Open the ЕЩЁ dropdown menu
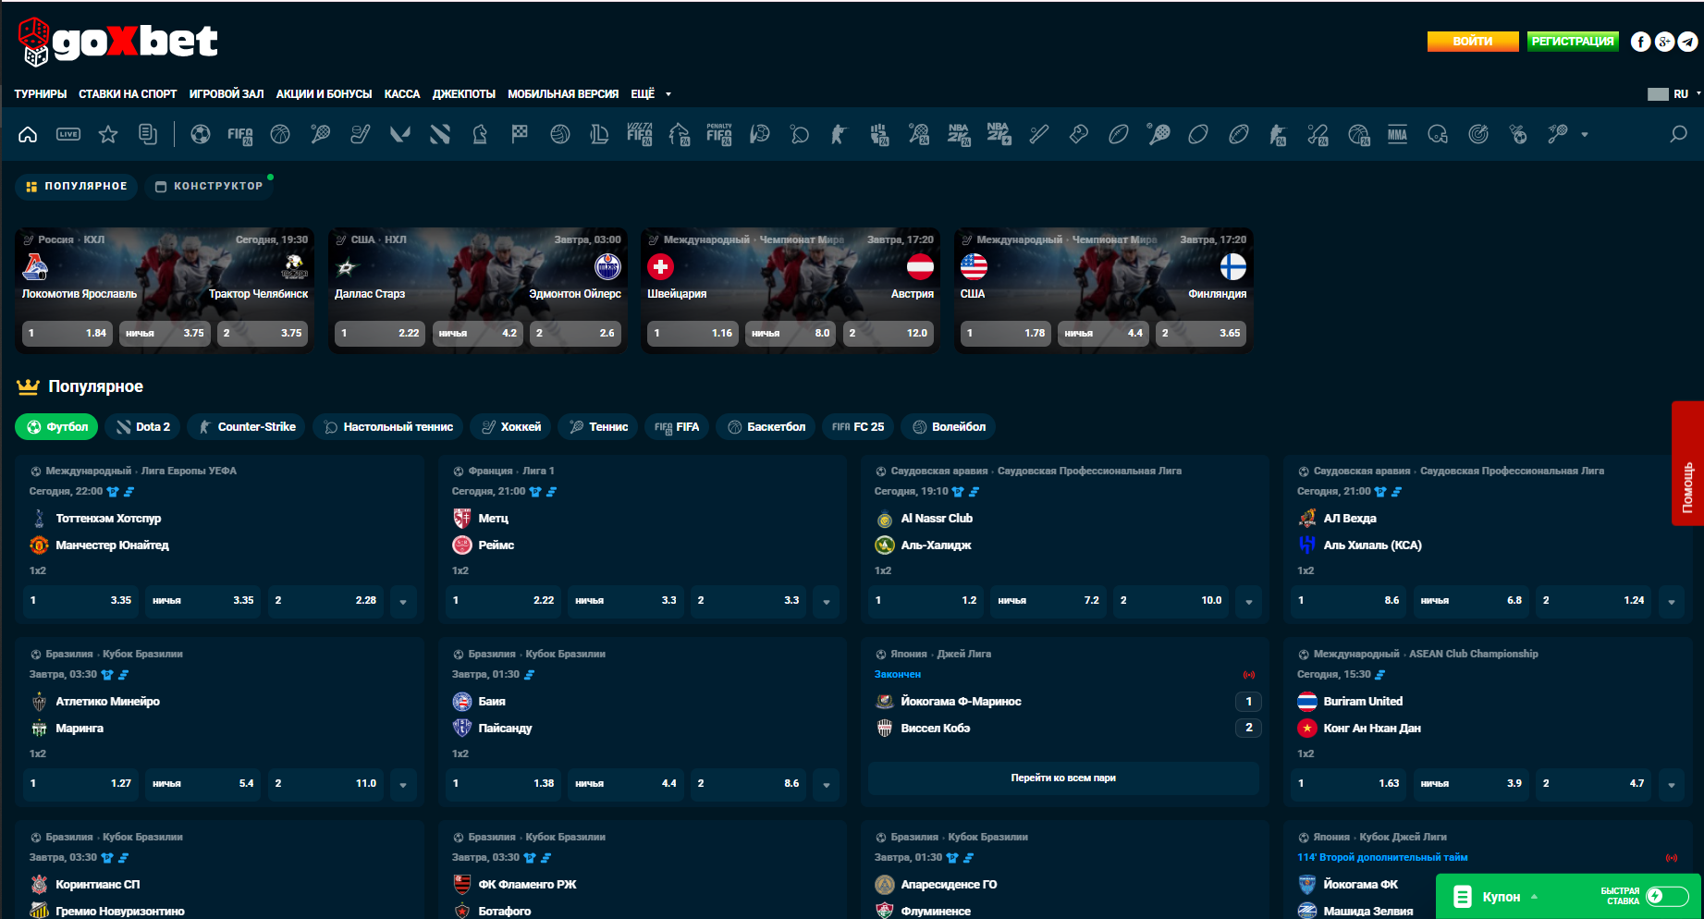The width and height of the screenshot is (1704, 919). [x=650, y=94]
